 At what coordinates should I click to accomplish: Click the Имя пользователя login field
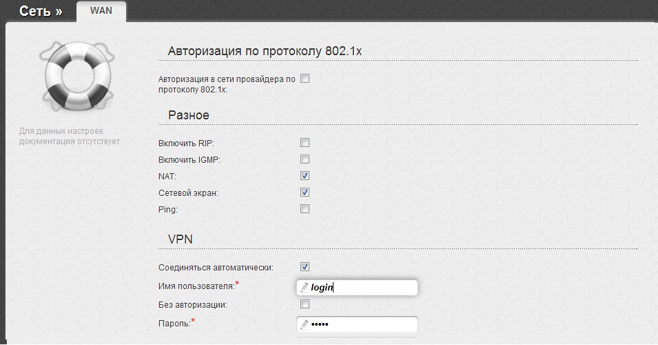364,288
